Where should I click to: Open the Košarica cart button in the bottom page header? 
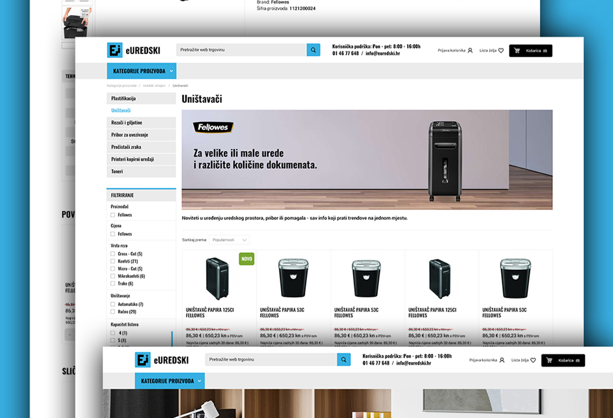(x=563, y=360)
